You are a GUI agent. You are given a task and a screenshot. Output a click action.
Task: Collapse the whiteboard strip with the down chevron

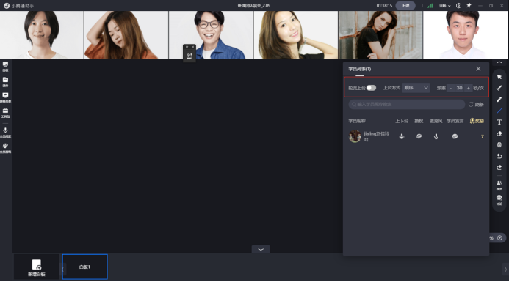click(261, 249)
